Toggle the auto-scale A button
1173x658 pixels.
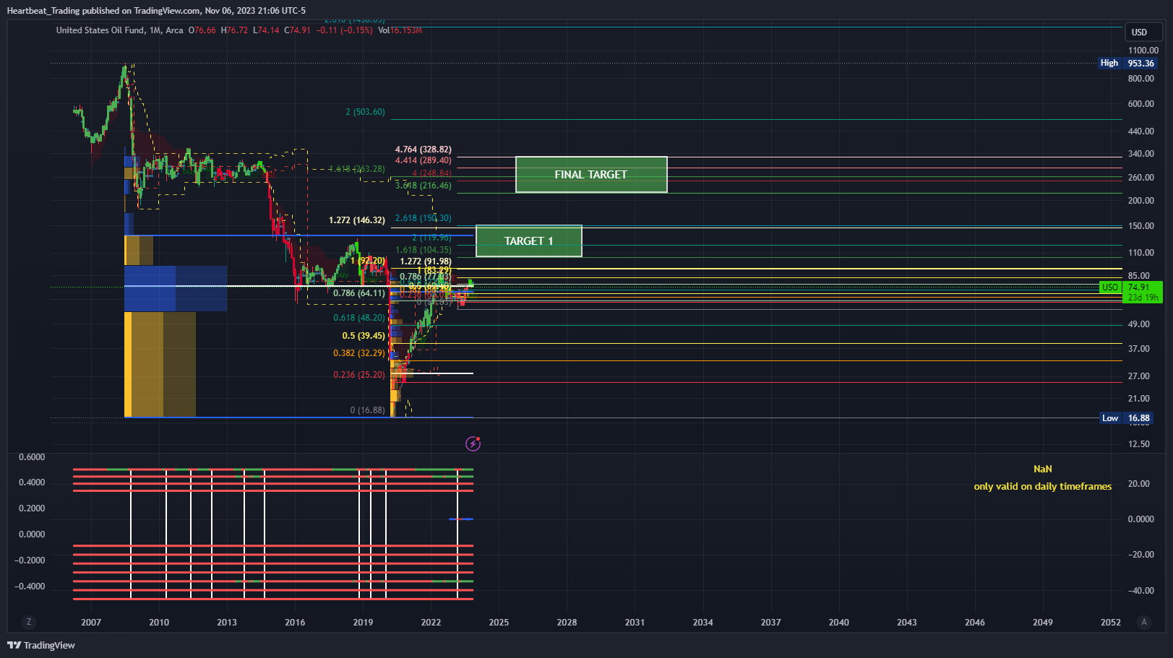[x=1143, y=622]
